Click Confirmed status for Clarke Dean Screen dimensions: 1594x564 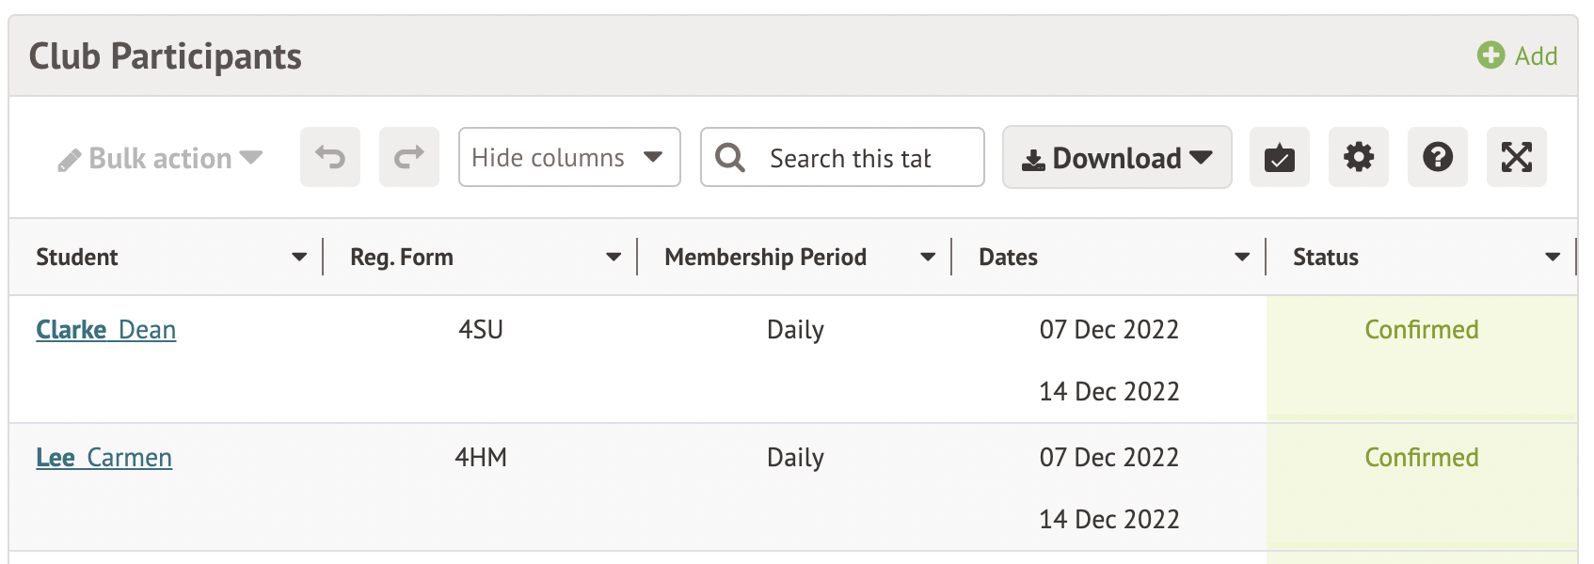click(1421, 330)
